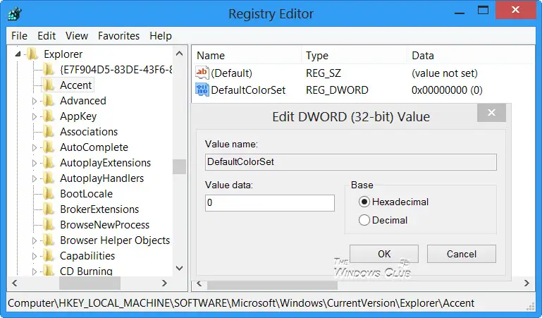Expand the AppKey key
The image size is (542, 318).
point(35,116)
